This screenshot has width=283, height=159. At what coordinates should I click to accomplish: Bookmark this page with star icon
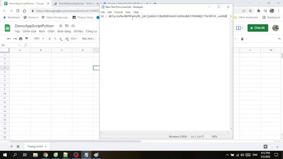pyautogui.click(x=250, y=11)
